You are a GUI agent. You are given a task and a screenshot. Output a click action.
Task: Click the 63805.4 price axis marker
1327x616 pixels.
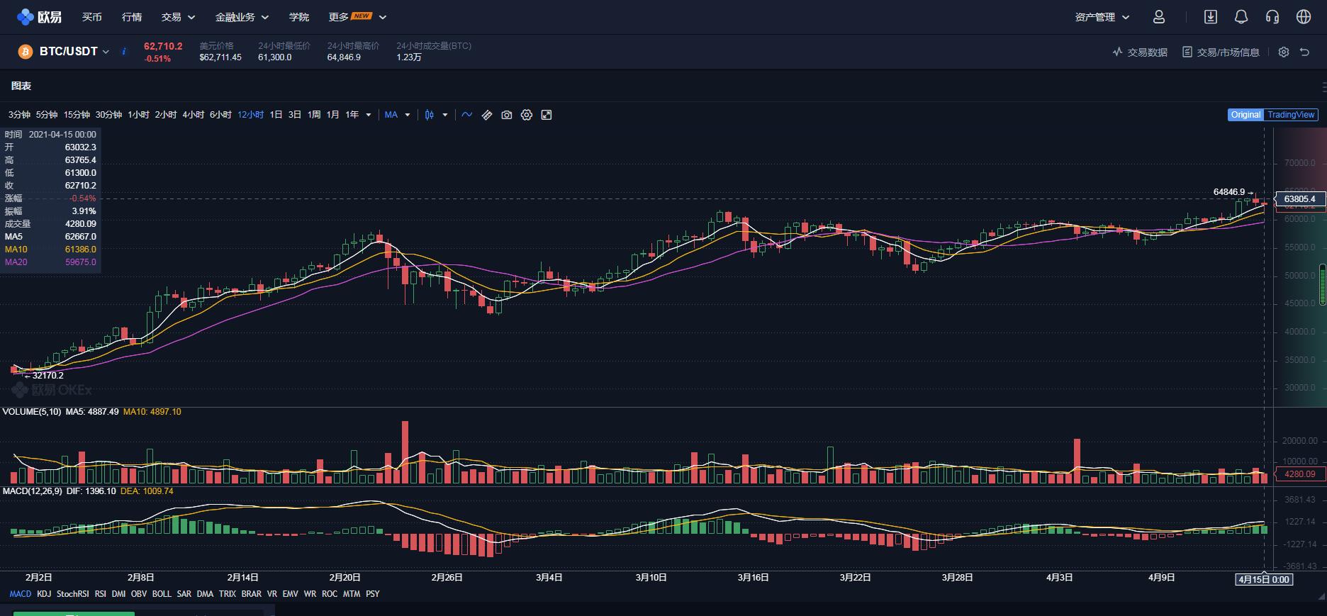(x=1299, y=199)
